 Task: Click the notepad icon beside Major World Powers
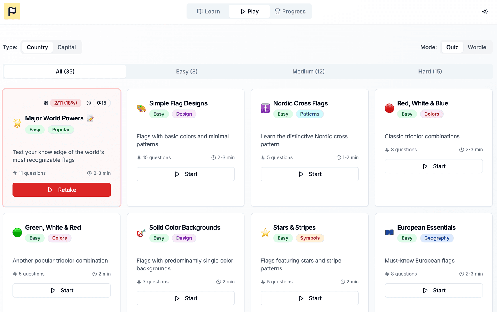pyautogui.click(x=90, y=118)
